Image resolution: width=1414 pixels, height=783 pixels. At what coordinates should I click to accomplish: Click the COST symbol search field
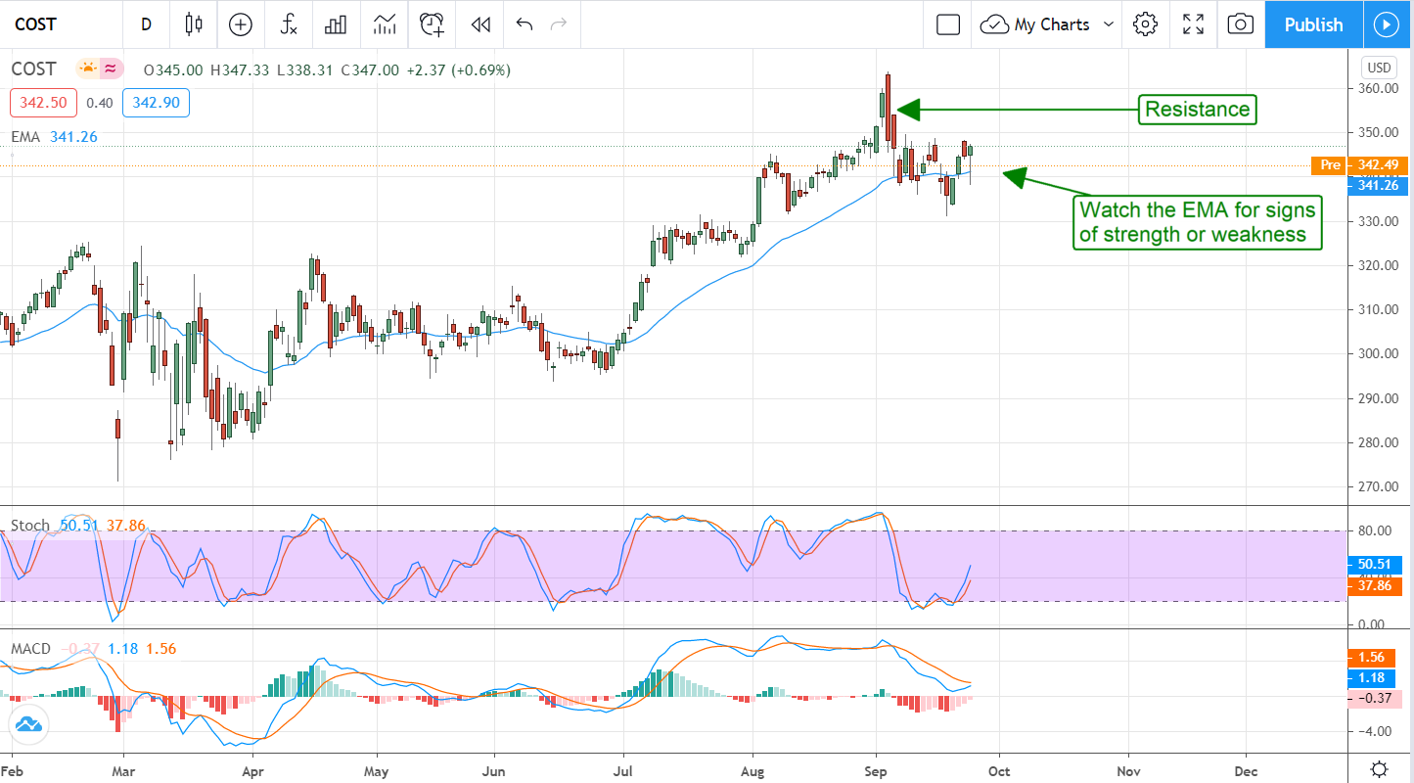coord(49,24)
